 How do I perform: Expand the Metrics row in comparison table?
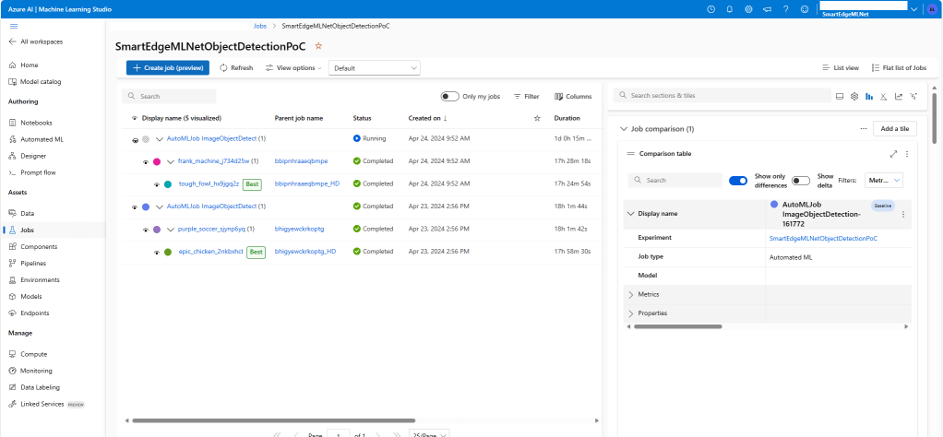(x=631, y=294)
